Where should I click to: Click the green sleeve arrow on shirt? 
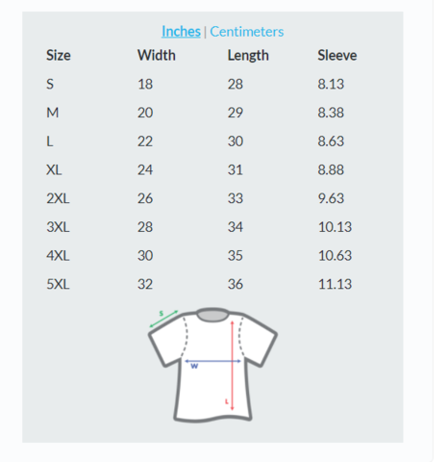[163, 319]
